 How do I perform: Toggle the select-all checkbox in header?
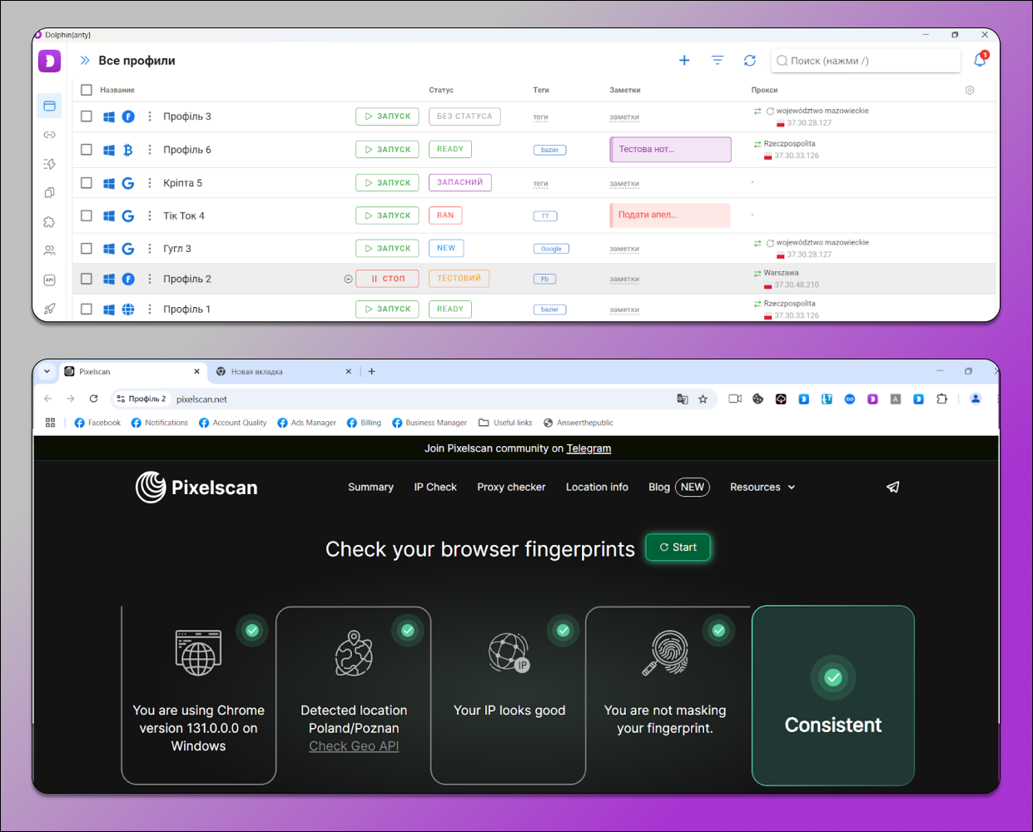[87, 90]
